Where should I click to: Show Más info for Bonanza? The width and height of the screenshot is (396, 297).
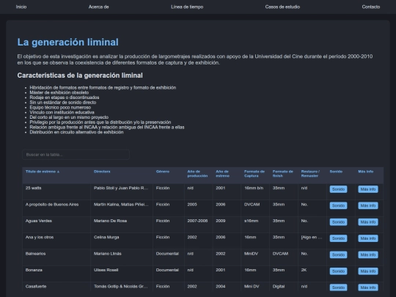tap(368, 271)
